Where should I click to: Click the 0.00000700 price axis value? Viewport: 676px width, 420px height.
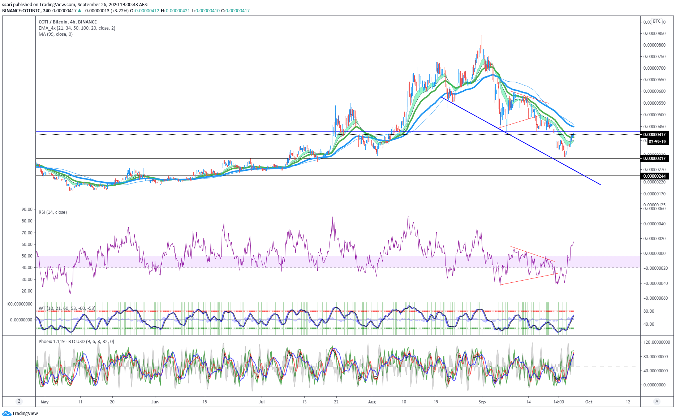coord(654,68)
